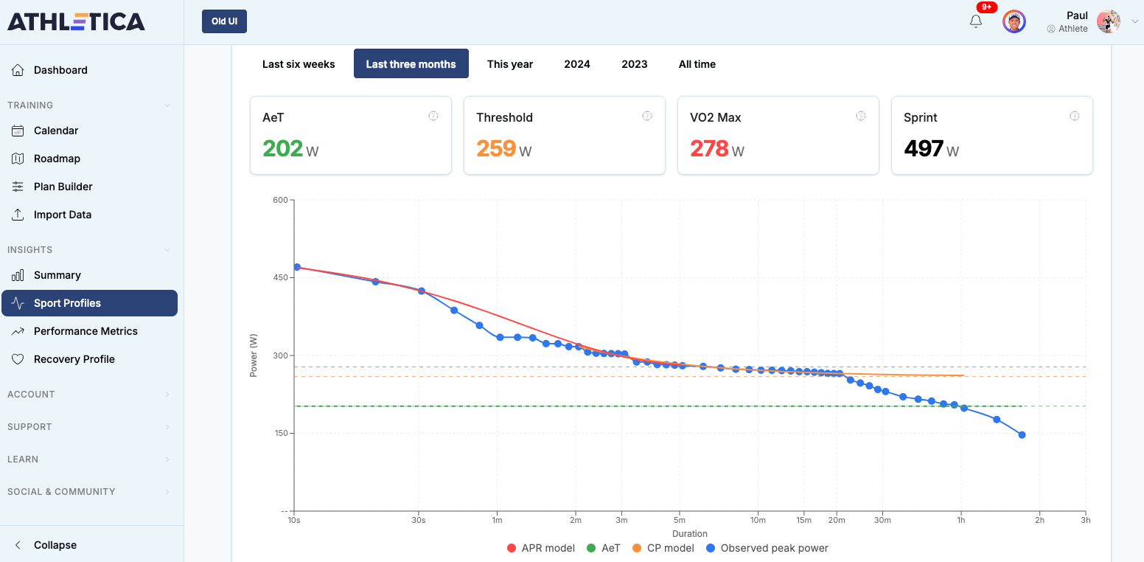Expand the Social & Community section
1144x562 pixels.
click(88, 492)
